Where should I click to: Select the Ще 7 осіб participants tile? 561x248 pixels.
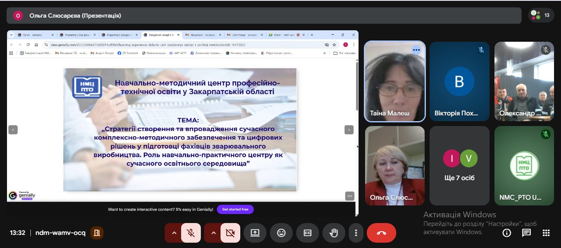click(x=459, y=165)
